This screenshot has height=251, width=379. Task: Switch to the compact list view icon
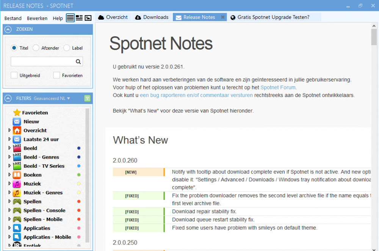coord(79,17)
